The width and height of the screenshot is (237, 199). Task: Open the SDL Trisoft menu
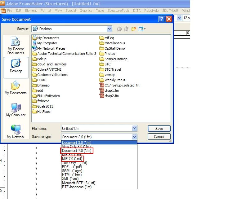pos(170,11)
